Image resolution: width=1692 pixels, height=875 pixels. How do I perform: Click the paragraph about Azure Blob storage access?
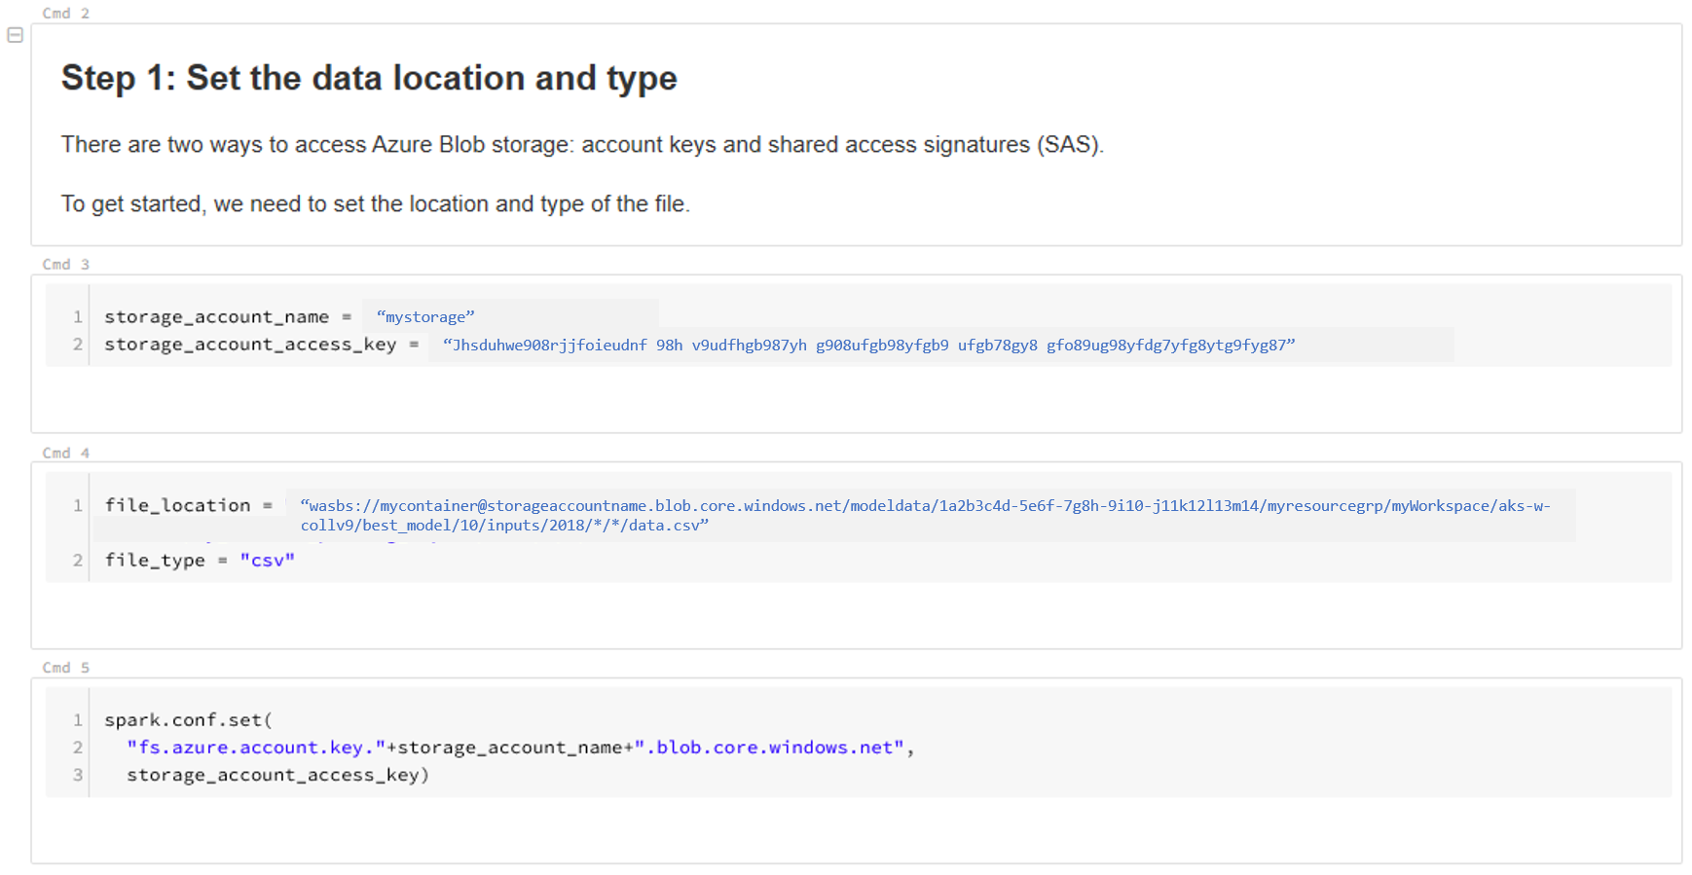[x=582, y=145]
